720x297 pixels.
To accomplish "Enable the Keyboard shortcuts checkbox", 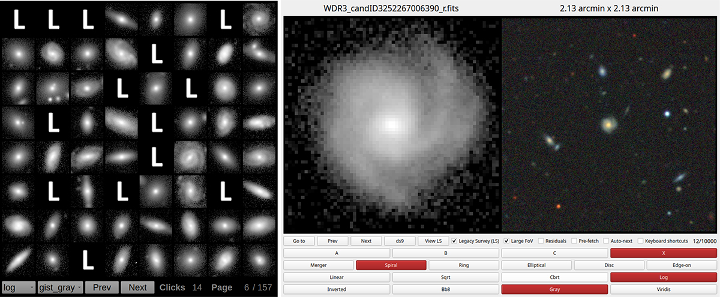I will pos(641,241).
